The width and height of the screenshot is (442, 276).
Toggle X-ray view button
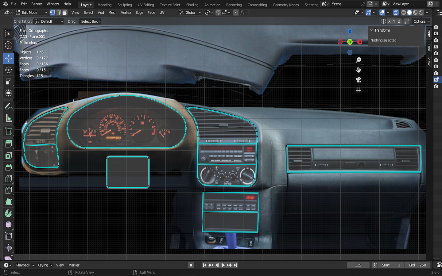coord(396,13)
